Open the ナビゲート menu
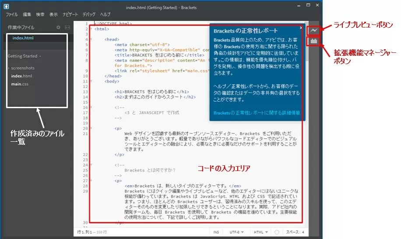 70,14
